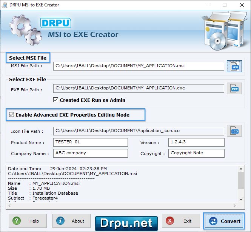Select the 'Date and Time' log line
This screenshot has height=232, width=251.
coord(57,169)
